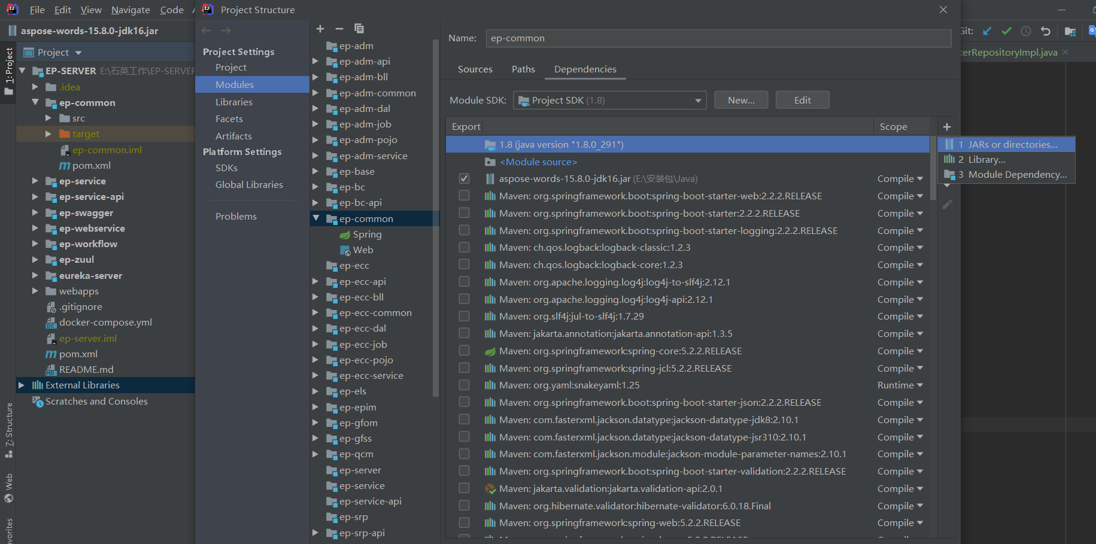The width and height of the screenshot is (1096, 544).
Task: Check export for spring-core:5.2.2.RELEASE
Action: click(x=464, y=351)
